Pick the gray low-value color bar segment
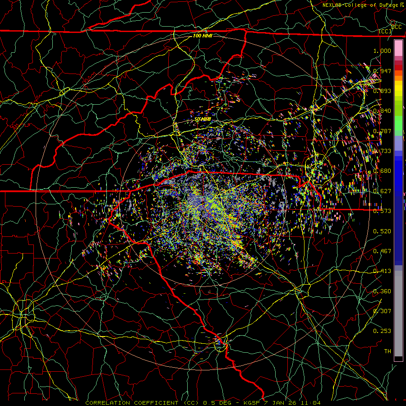This screenshot has width=406, height=406. 398,314
